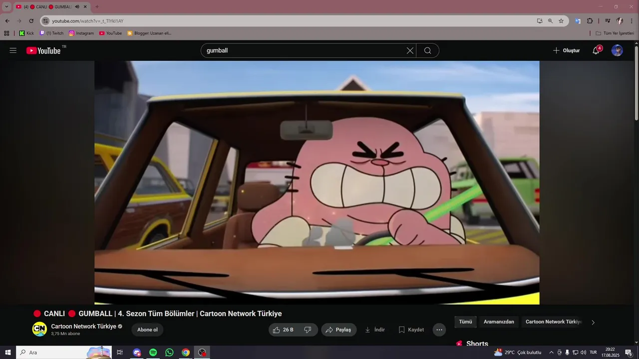Dislike the video with thumbs down
Screen dimensions: 639x359
[308, 330]
